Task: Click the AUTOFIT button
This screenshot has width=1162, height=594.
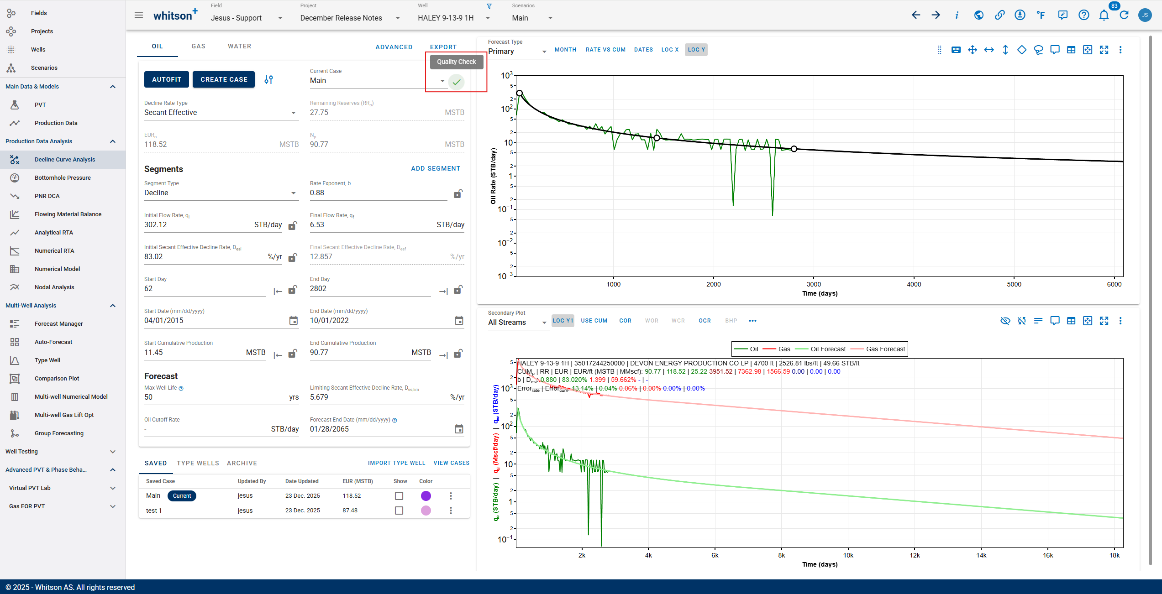Action: point(166,79)
